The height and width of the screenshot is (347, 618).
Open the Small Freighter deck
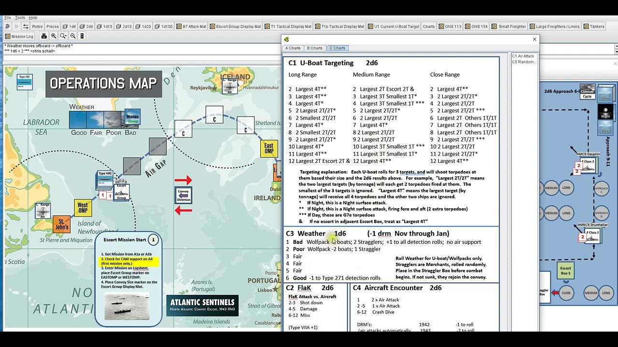point(509,27)
